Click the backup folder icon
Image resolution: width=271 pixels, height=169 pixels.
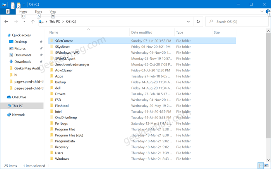(51, 82)
